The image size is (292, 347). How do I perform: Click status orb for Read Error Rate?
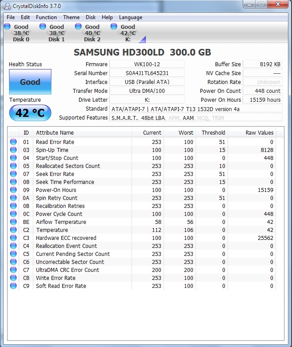(13, 142)
